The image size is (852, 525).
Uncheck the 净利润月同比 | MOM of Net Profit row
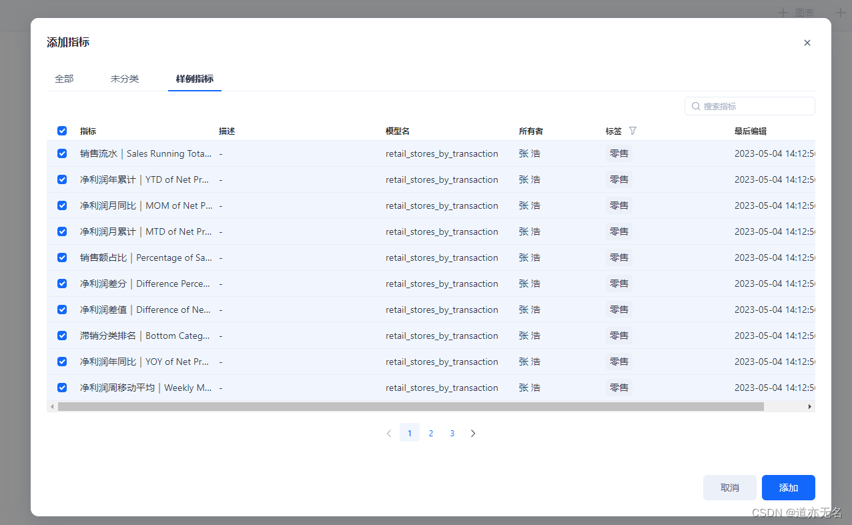(x=62, y=205)
